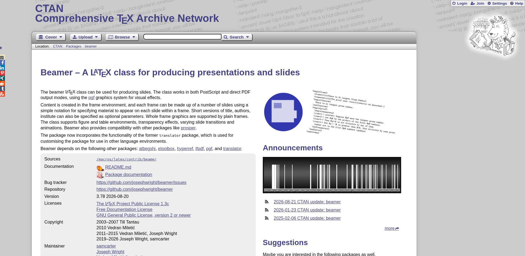Open the ifpdf dependency link
This screenshot has height=256, width=525.
tap(200, 149)
